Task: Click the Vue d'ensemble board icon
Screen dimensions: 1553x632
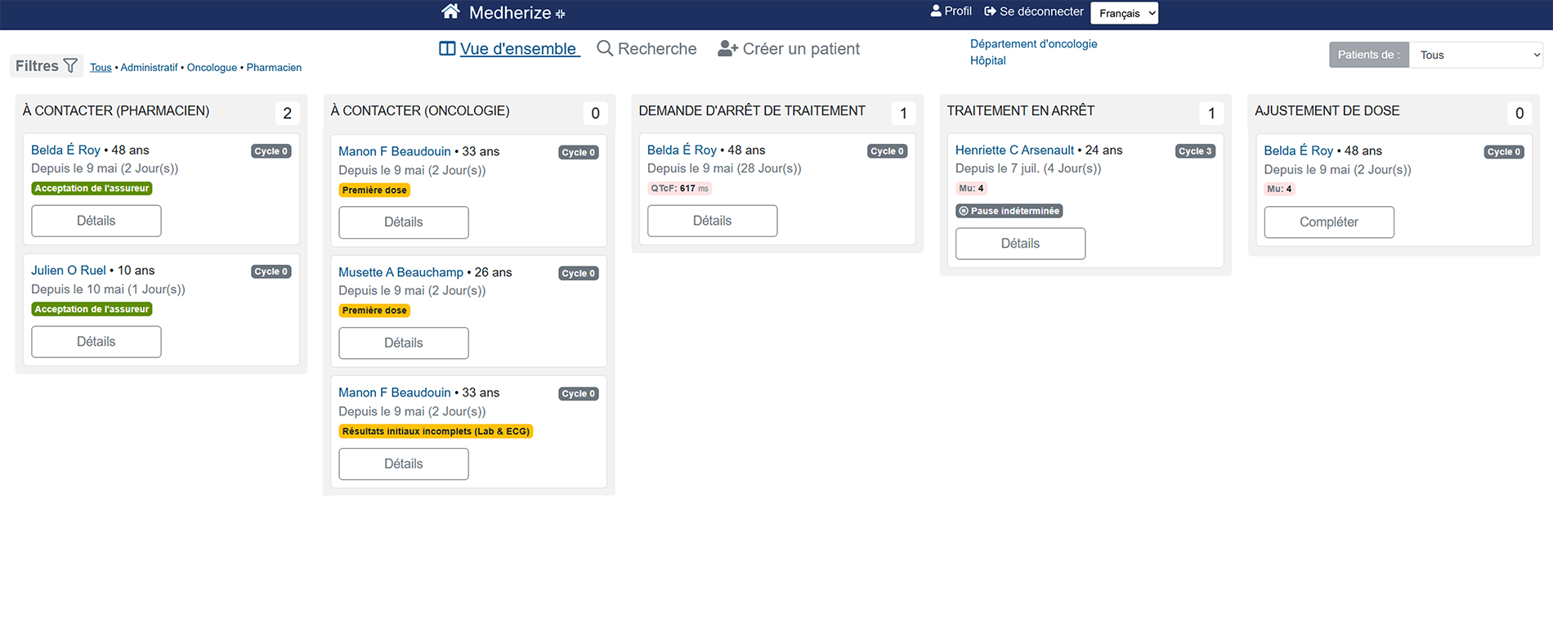Action: pyautogui.click(x=447, y=48)
